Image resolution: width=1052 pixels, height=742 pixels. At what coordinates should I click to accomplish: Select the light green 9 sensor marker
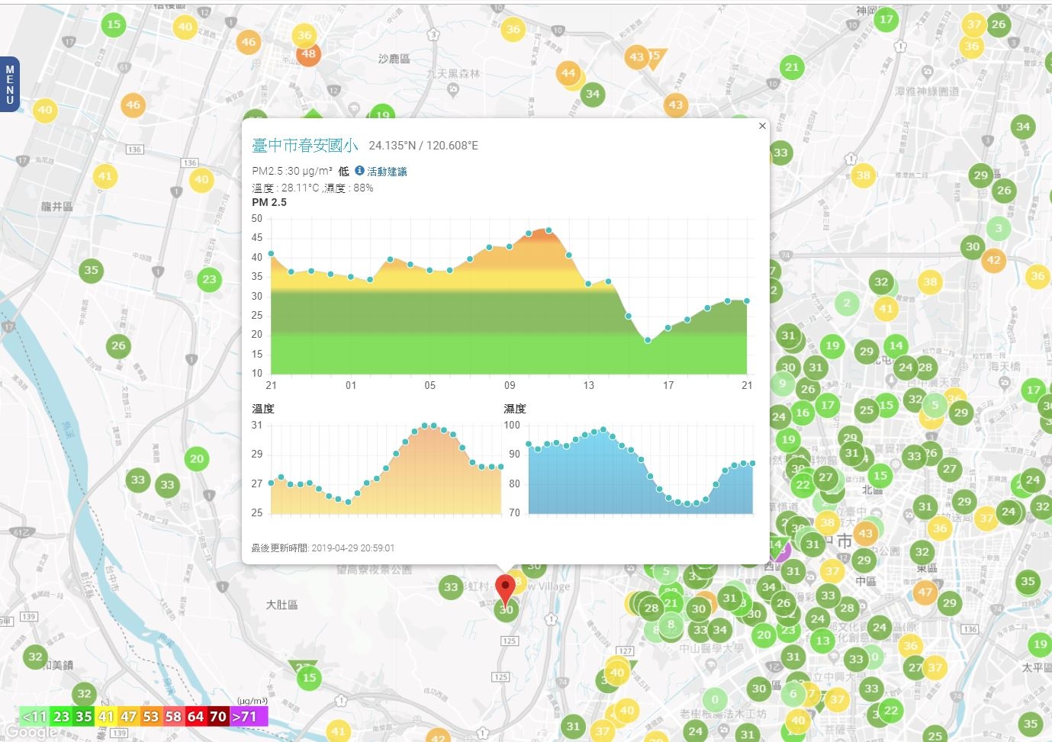[x=782, y=384]
